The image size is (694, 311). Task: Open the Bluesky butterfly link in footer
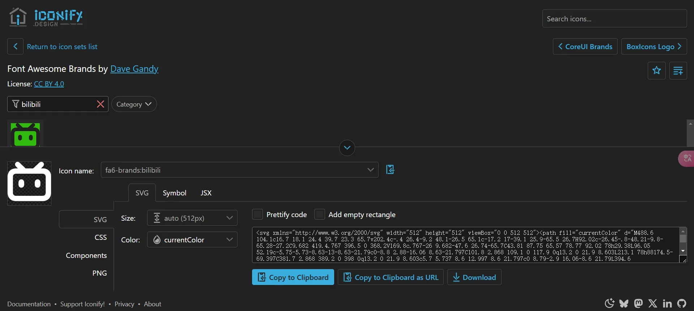[624, 303]
